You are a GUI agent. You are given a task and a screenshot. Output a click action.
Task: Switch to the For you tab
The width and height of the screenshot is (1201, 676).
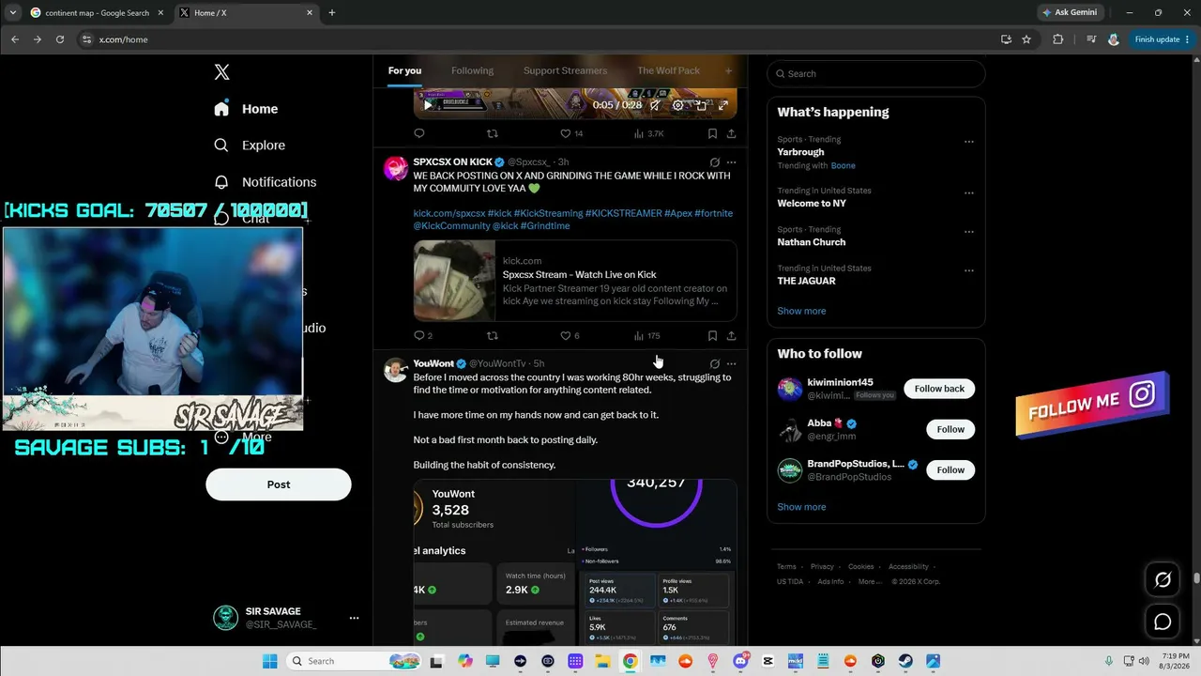coord(404,70)
